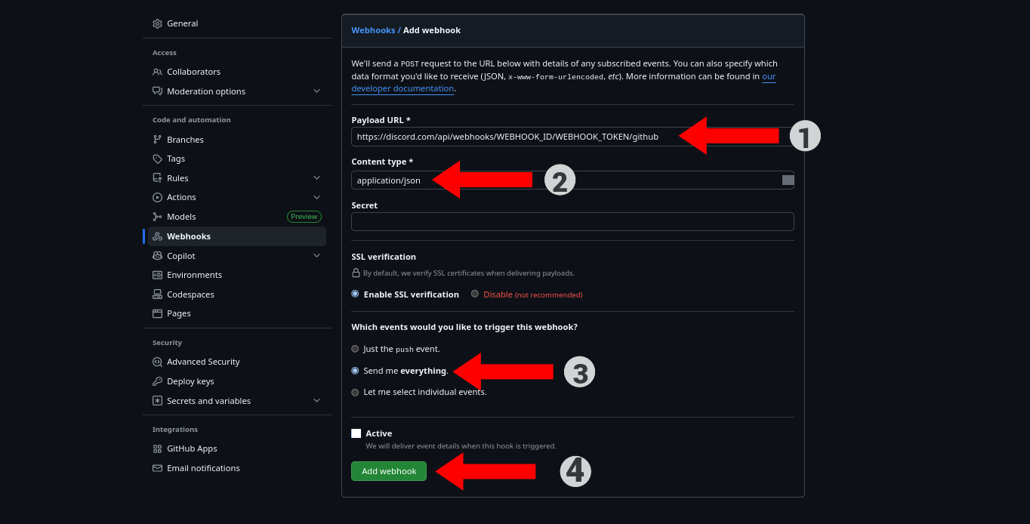Click the General gear icon

[157, 23]
